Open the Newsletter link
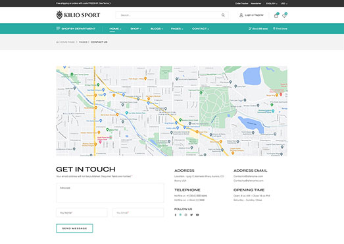 pyautogui.click(x=256, y=3)
